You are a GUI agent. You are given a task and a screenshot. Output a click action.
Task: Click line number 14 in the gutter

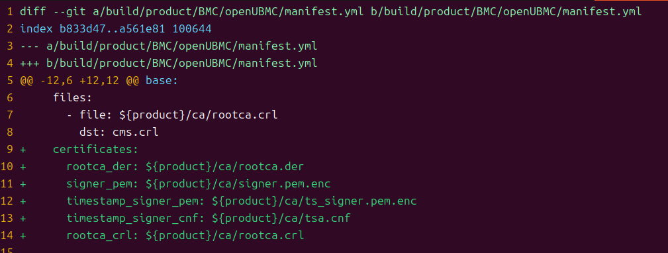7,236
